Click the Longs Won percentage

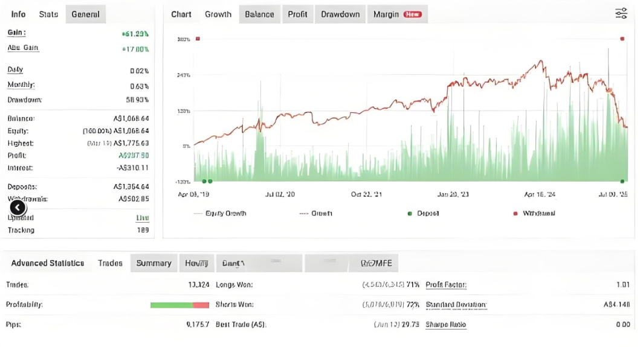(x=413, y=285)
